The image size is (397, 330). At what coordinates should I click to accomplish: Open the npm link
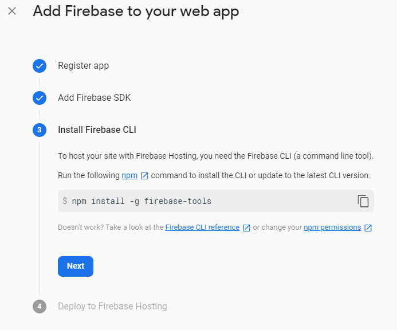pos(129,175)
